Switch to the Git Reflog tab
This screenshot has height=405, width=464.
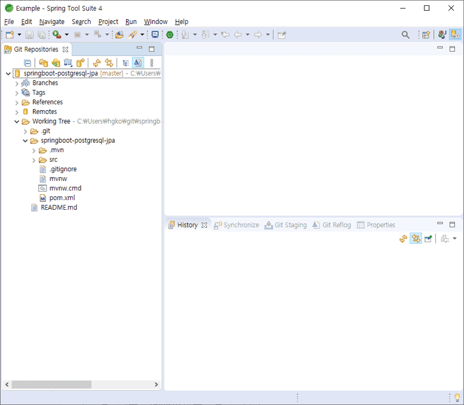[x=332, y=225]
